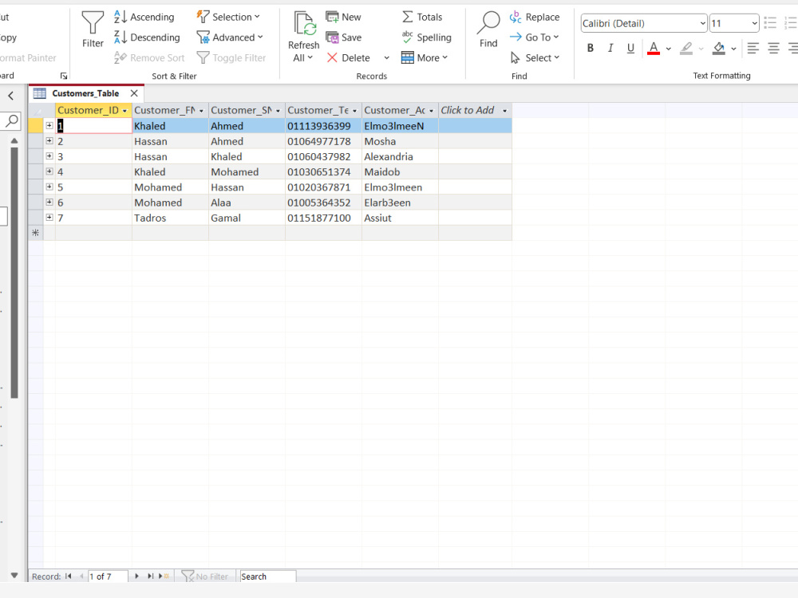Toggle the Totals row
Screen dimensions: 798x598
(422, 17)
